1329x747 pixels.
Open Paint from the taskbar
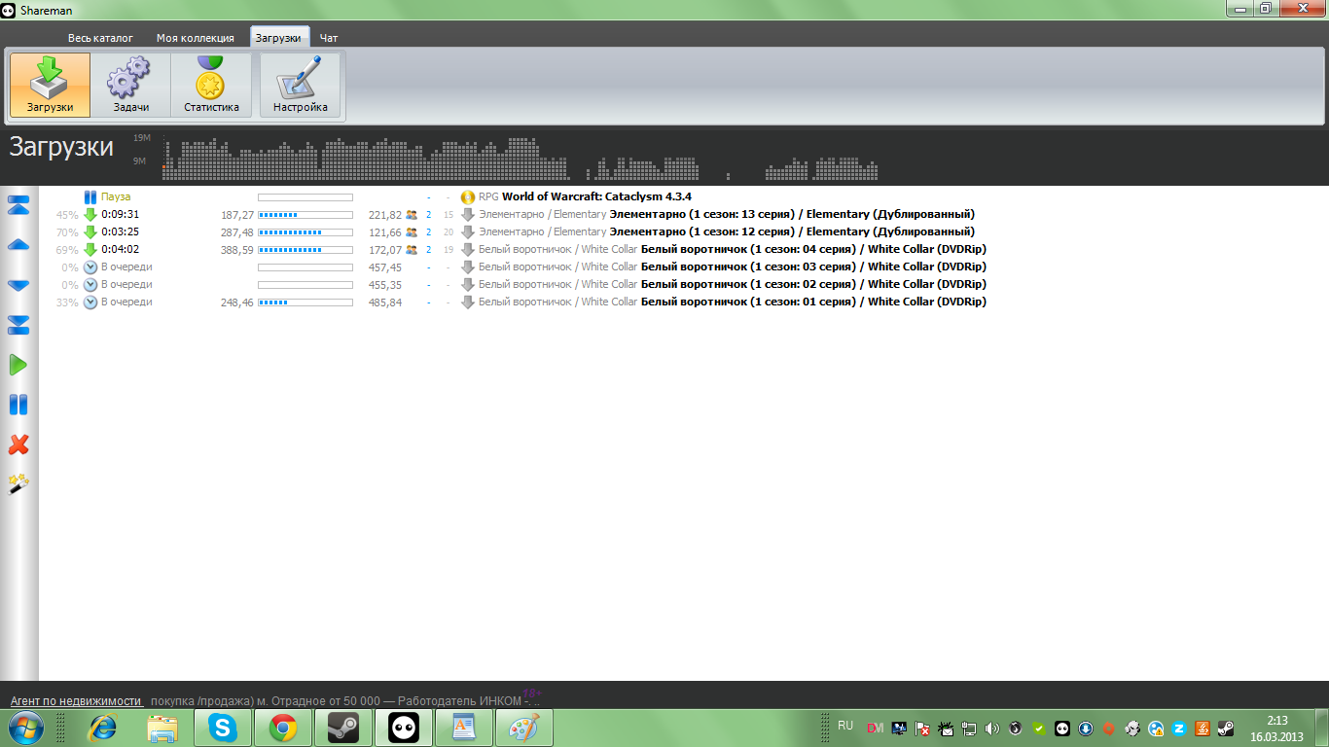point(524,728)
